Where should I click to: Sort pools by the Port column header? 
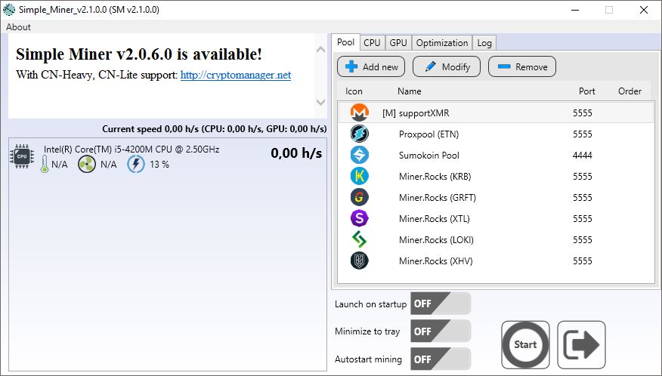pyautogui.click(x=587, y=91)
